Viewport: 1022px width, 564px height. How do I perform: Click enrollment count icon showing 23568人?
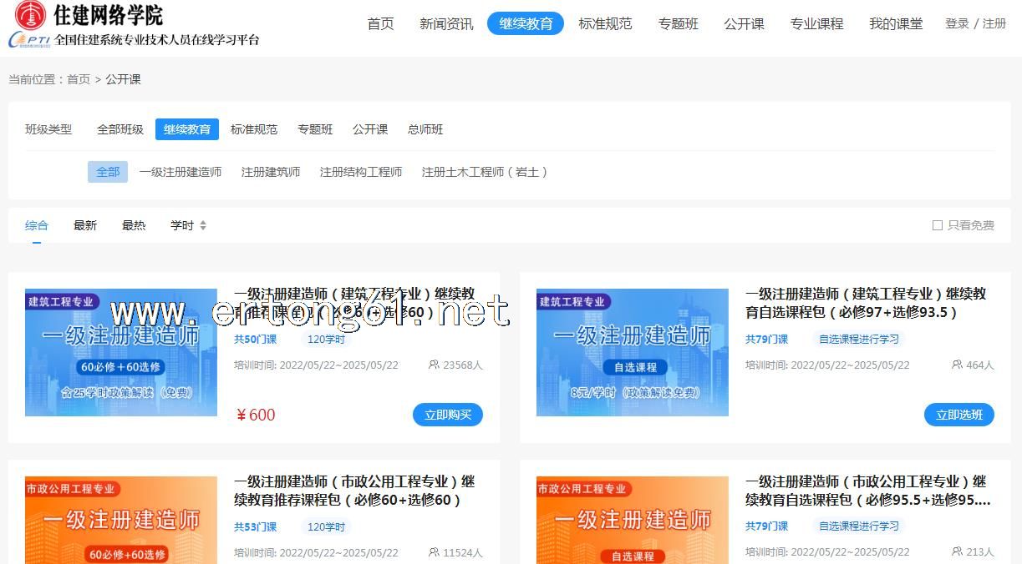pos(434,365)
